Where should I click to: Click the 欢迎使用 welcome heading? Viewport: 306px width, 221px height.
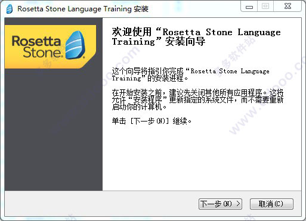click(x=196, y=37)
